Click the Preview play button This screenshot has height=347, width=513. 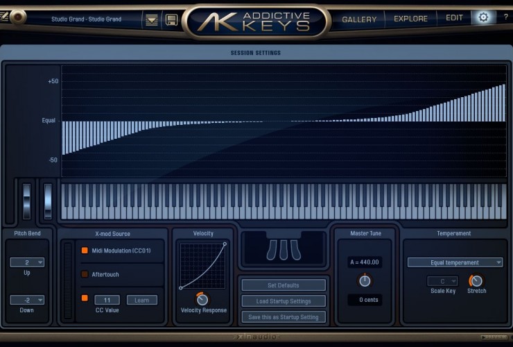click(x=494, y=337)
